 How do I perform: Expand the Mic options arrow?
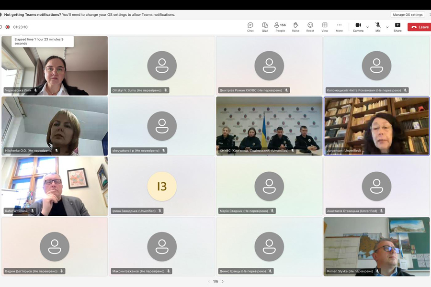coord(387,27)
